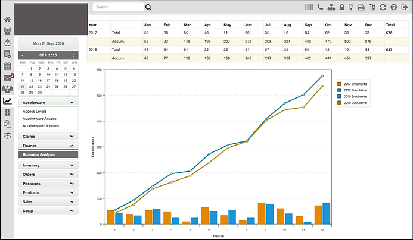Click the printer icon in top toolbar
This screenshot has height=240, width=413.
click(361, 7)
